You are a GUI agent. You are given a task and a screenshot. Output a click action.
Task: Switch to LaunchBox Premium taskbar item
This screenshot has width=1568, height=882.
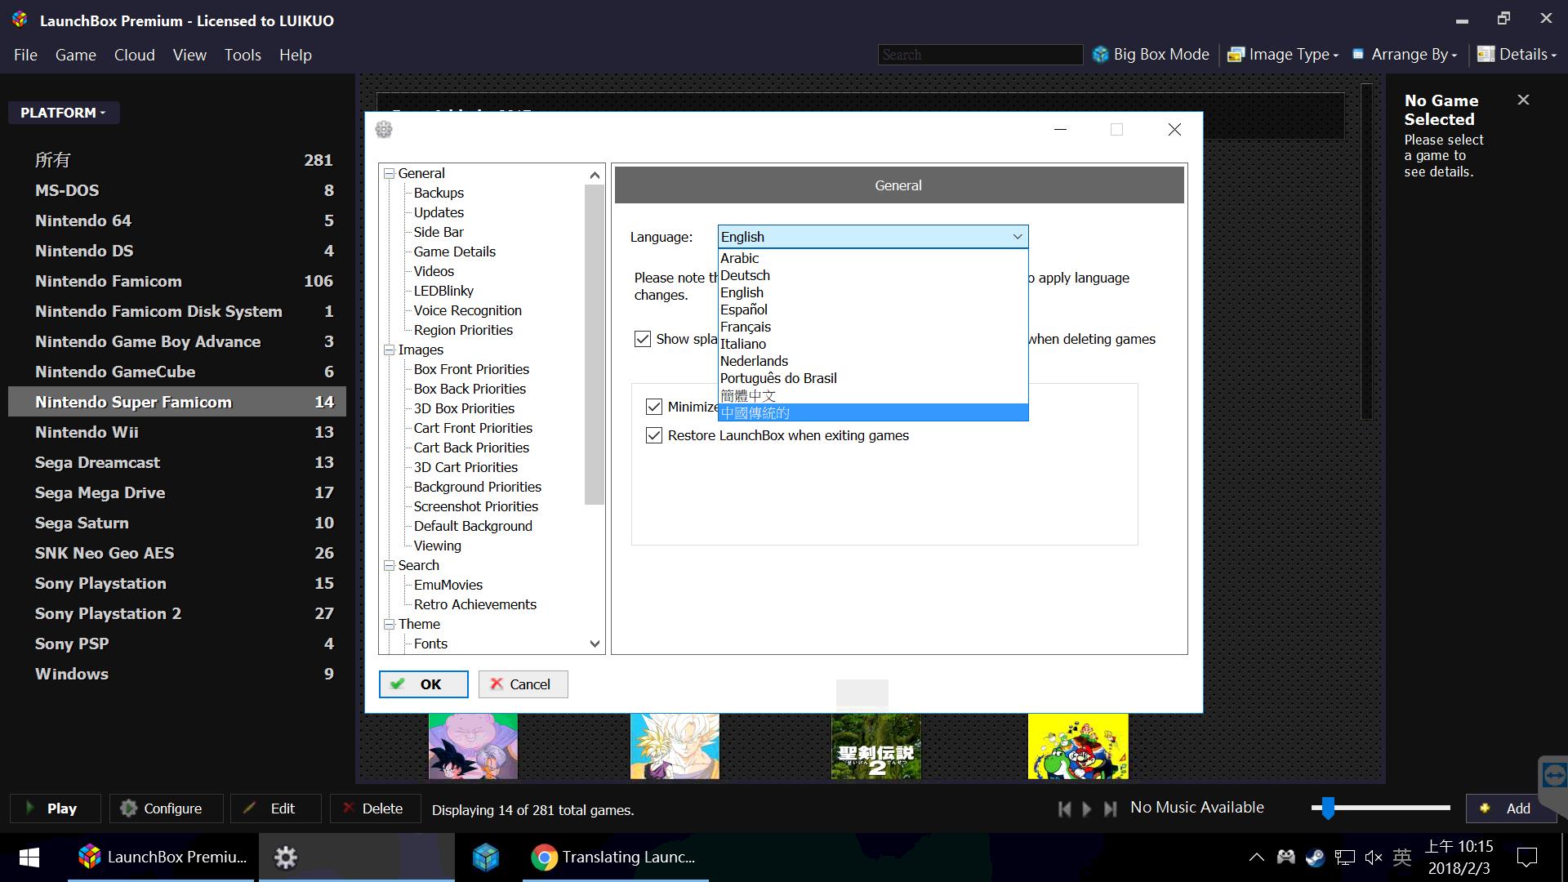(163, 857)
